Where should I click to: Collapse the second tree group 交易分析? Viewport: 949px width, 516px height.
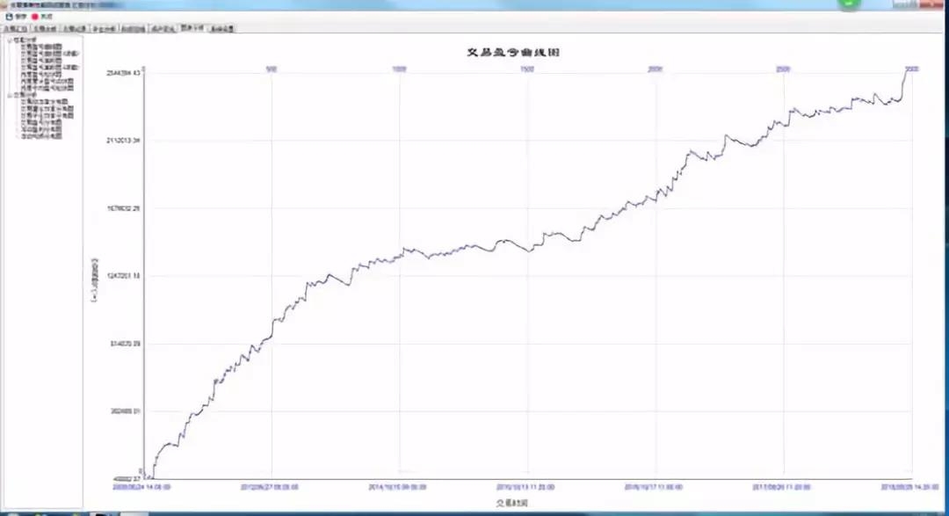[x=9, y=95]
